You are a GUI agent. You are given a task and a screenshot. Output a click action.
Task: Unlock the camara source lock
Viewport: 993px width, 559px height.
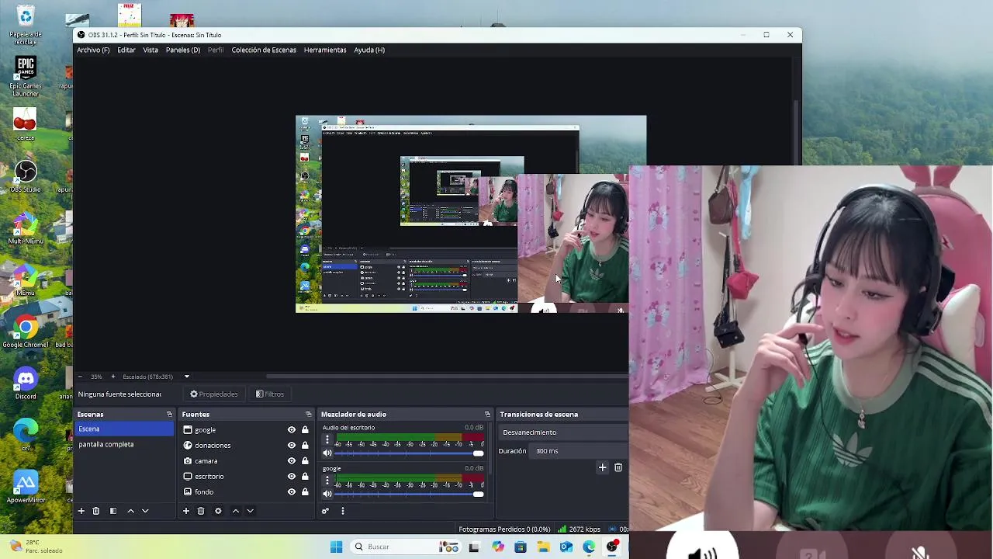305,461
